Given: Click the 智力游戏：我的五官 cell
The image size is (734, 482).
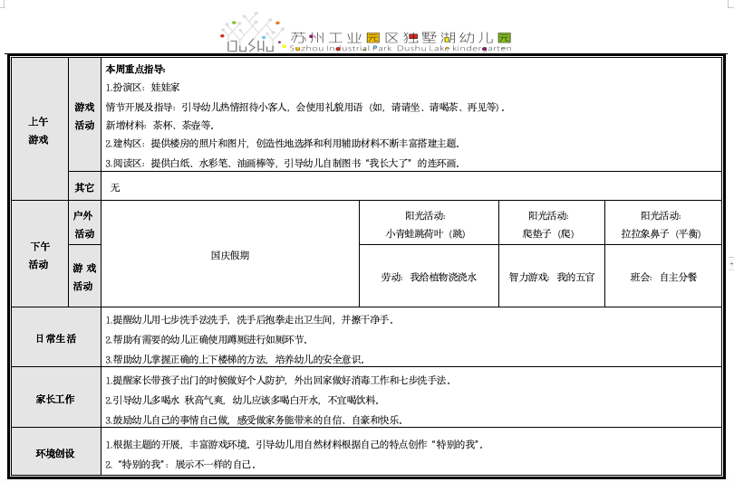Looking at the screenshot, I should tap(551, 278).
